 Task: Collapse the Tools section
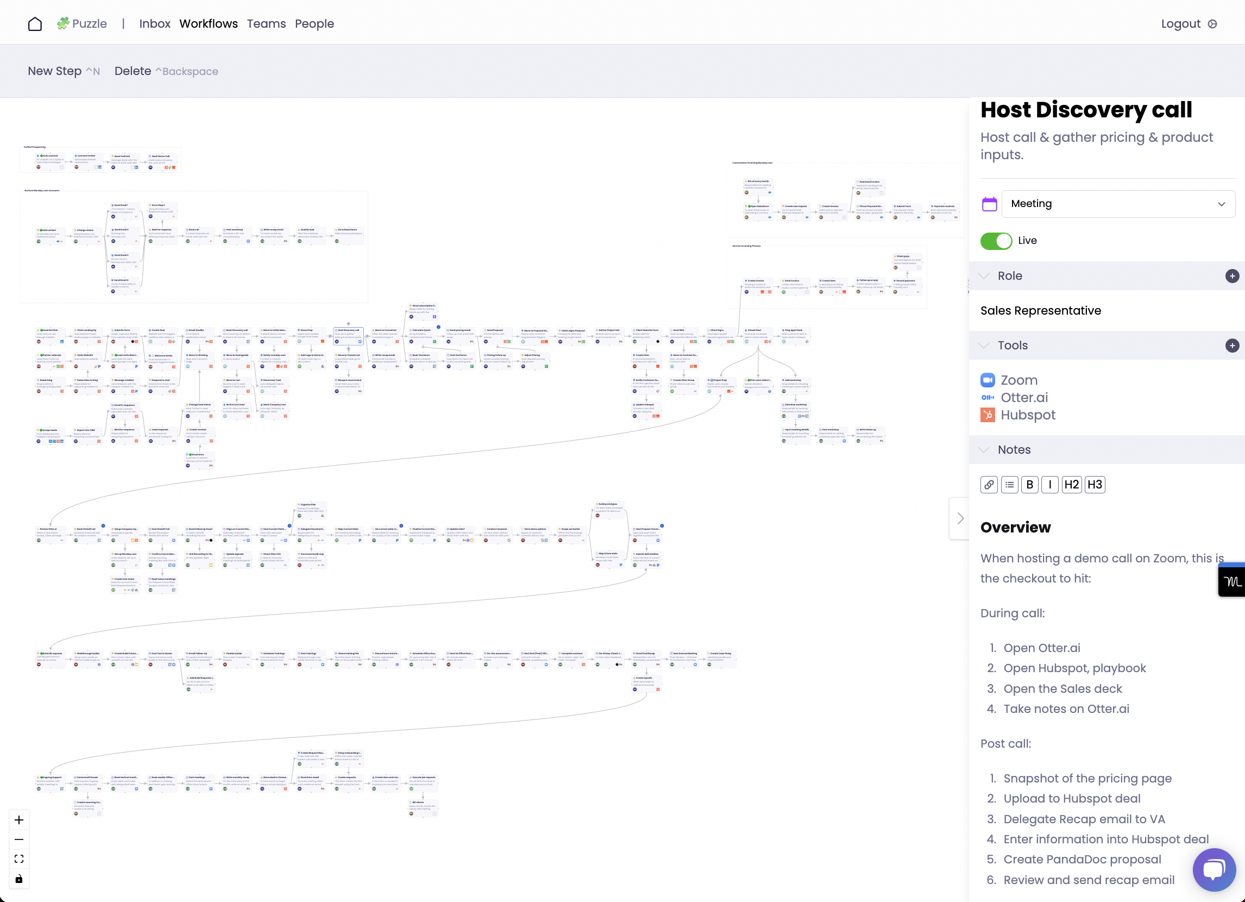coord(984,346)
